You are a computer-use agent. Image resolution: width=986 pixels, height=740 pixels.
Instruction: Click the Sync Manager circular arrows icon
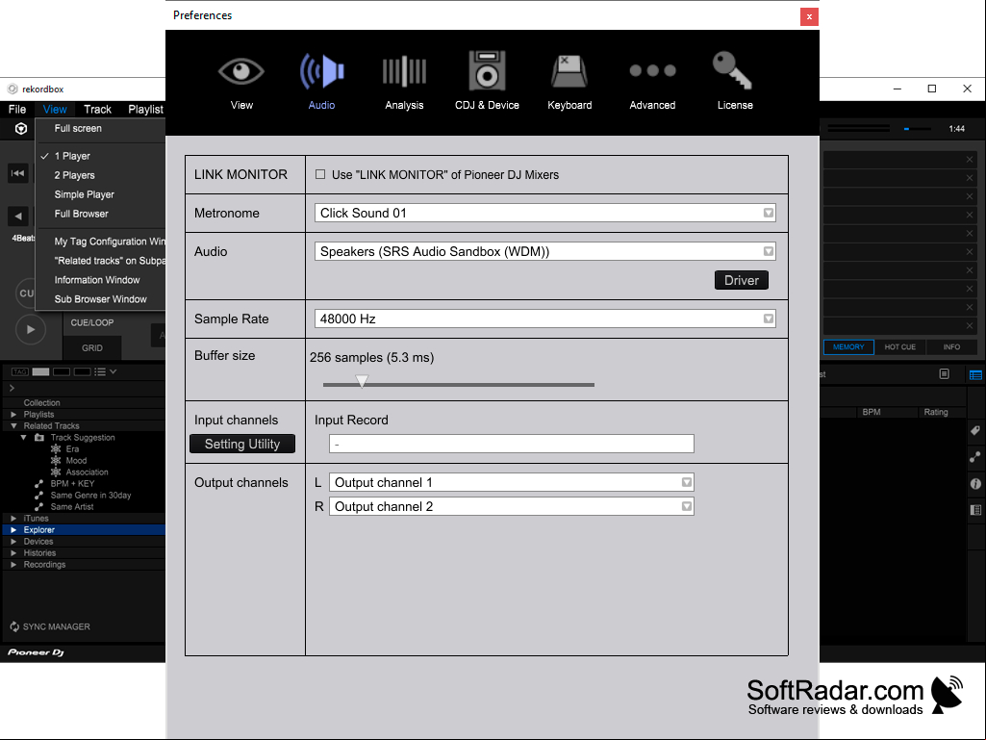[14, 626]
